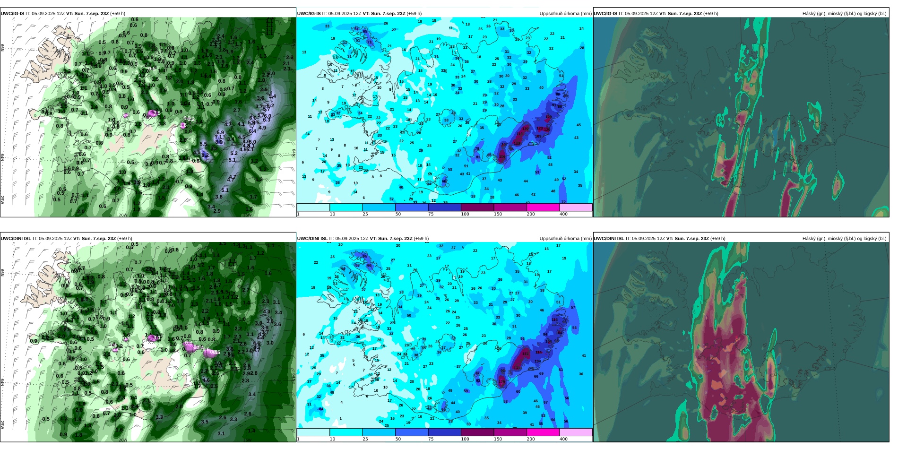The width and height of the screenshot is (898, 449).
Task: Click the UWC/DINI ISL header above the cloud map
Action: click(x=660, y=239)
